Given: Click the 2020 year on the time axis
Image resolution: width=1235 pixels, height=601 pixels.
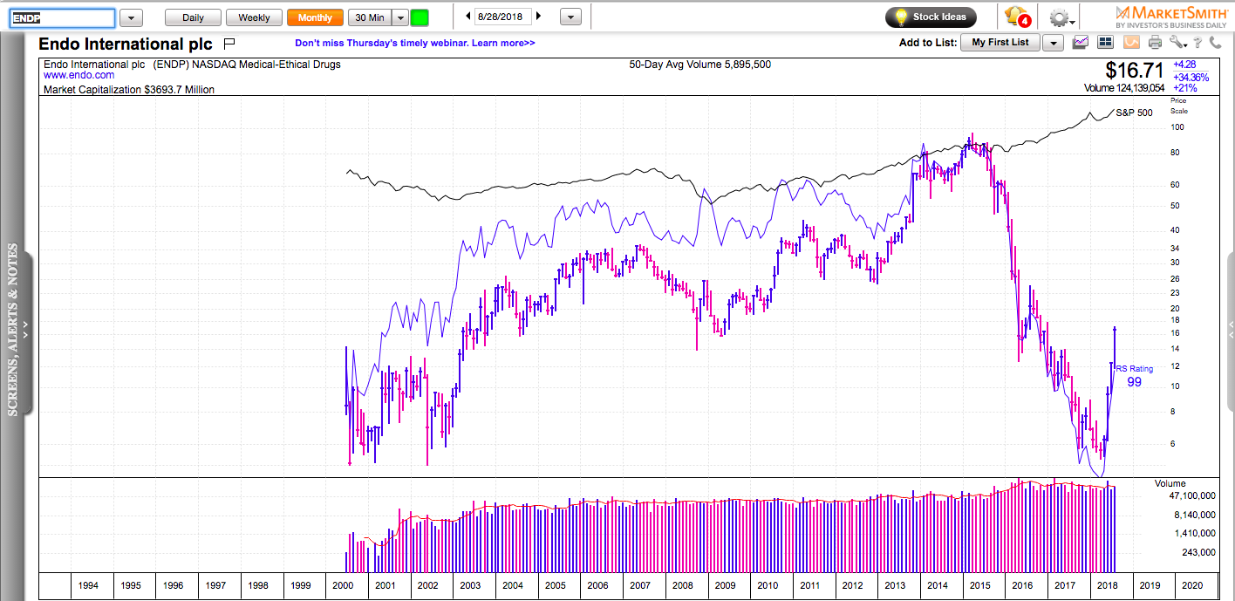Looking at the screenshot, I should tap(1192, 586).
